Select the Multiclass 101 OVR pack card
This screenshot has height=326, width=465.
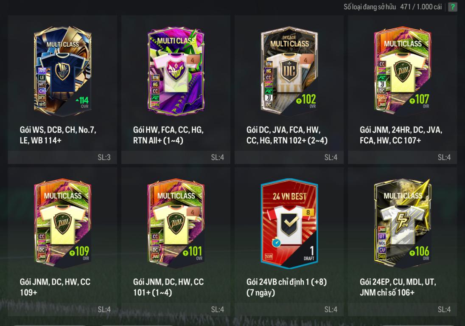click(176, 223)
